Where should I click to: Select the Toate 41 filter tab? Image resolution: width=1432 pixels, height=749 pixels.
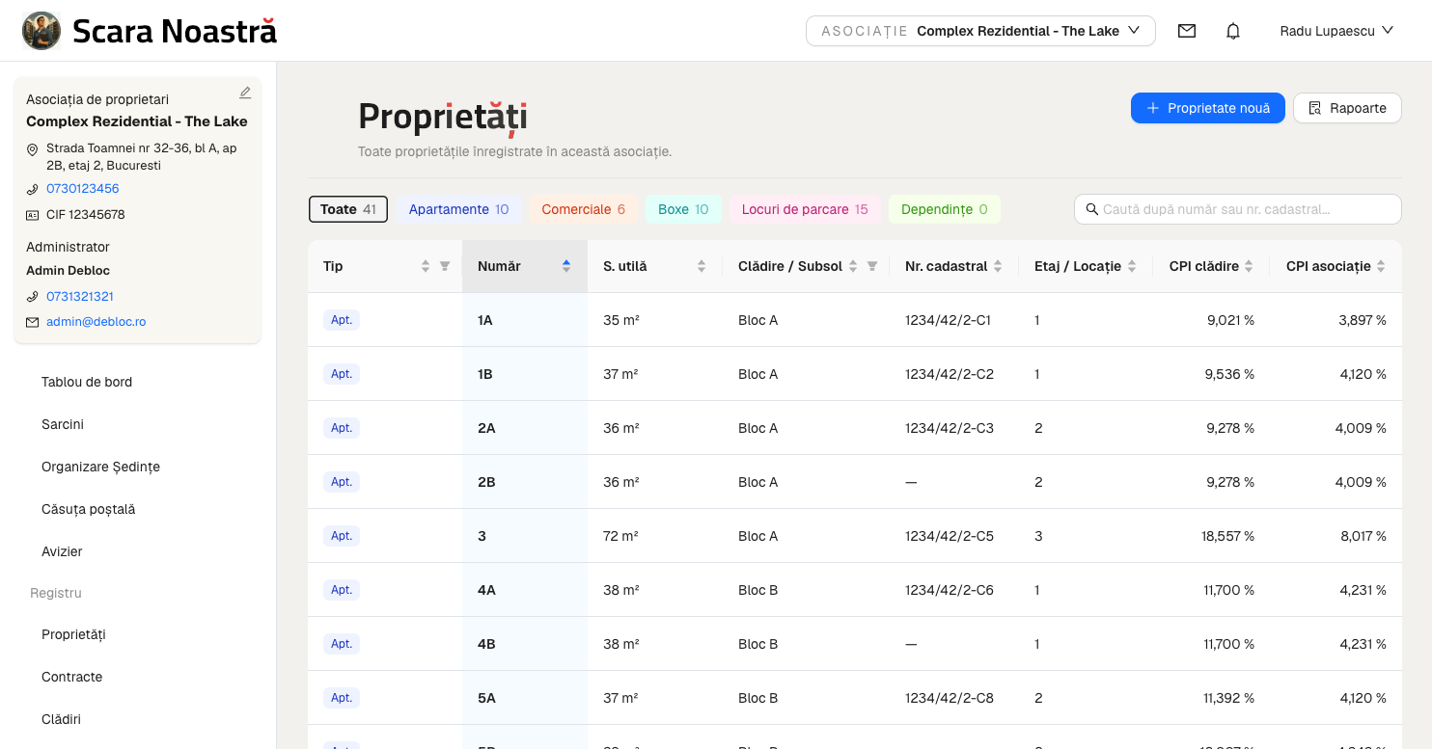(x=348, y=209)
